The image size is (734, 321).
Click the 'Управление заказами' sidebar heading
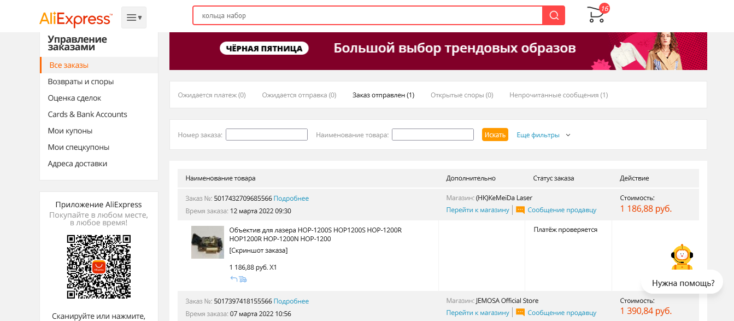tap(77, 43)
